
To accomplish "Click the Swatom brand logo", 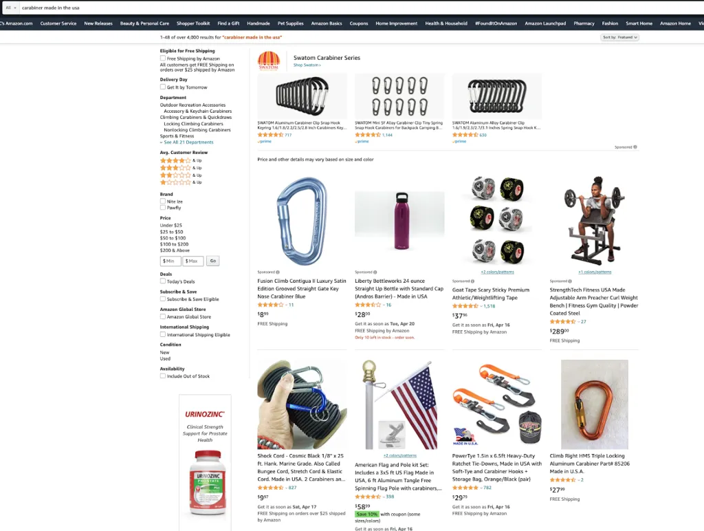I will (x=269, y=61).
